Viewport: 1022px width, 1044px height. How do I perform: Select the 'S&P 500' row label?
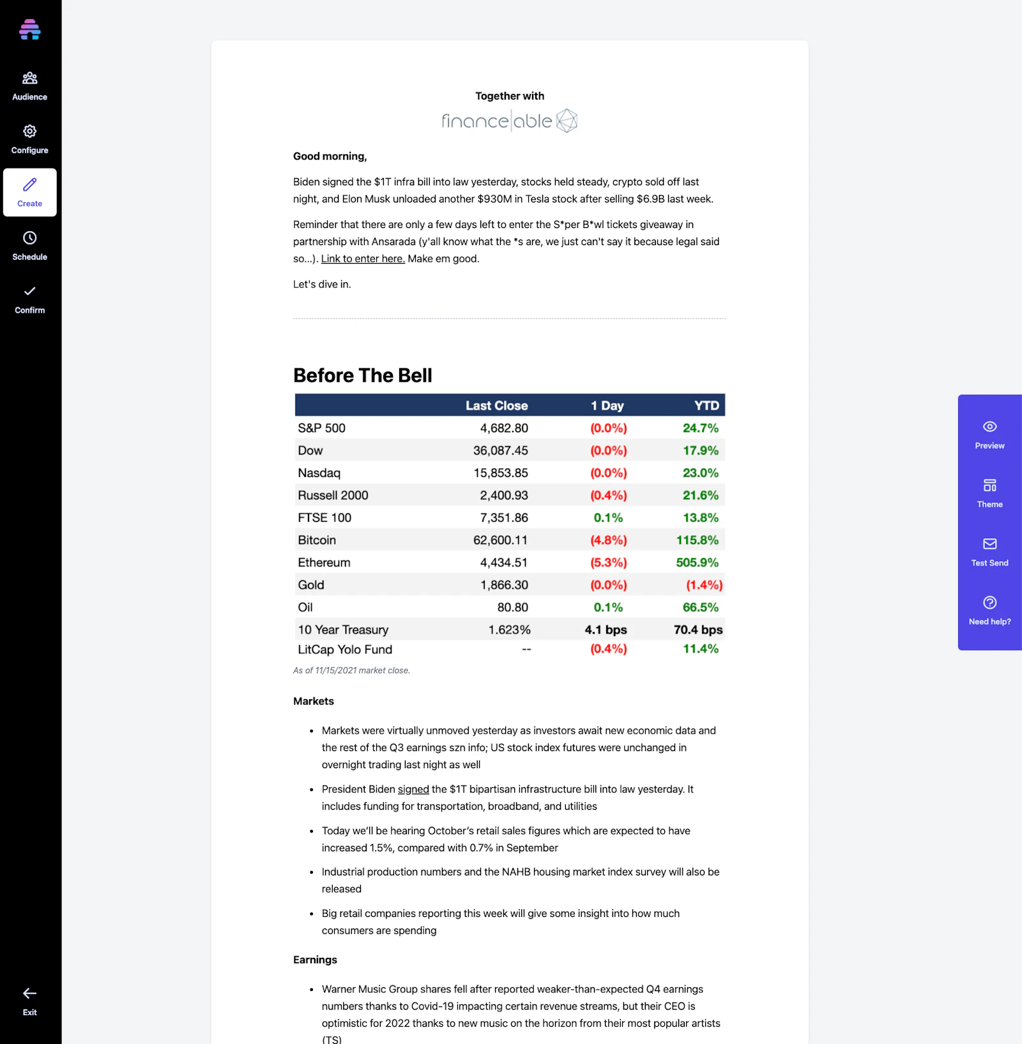[x=321, y=428]
